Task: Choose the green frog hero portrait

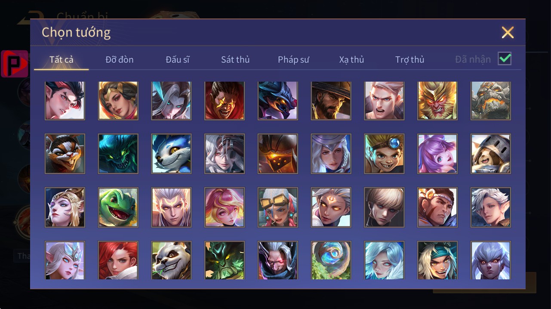Action: point(118,207)
